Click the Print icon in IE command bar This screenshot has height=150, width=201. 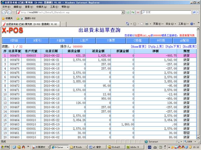(146, 24)
